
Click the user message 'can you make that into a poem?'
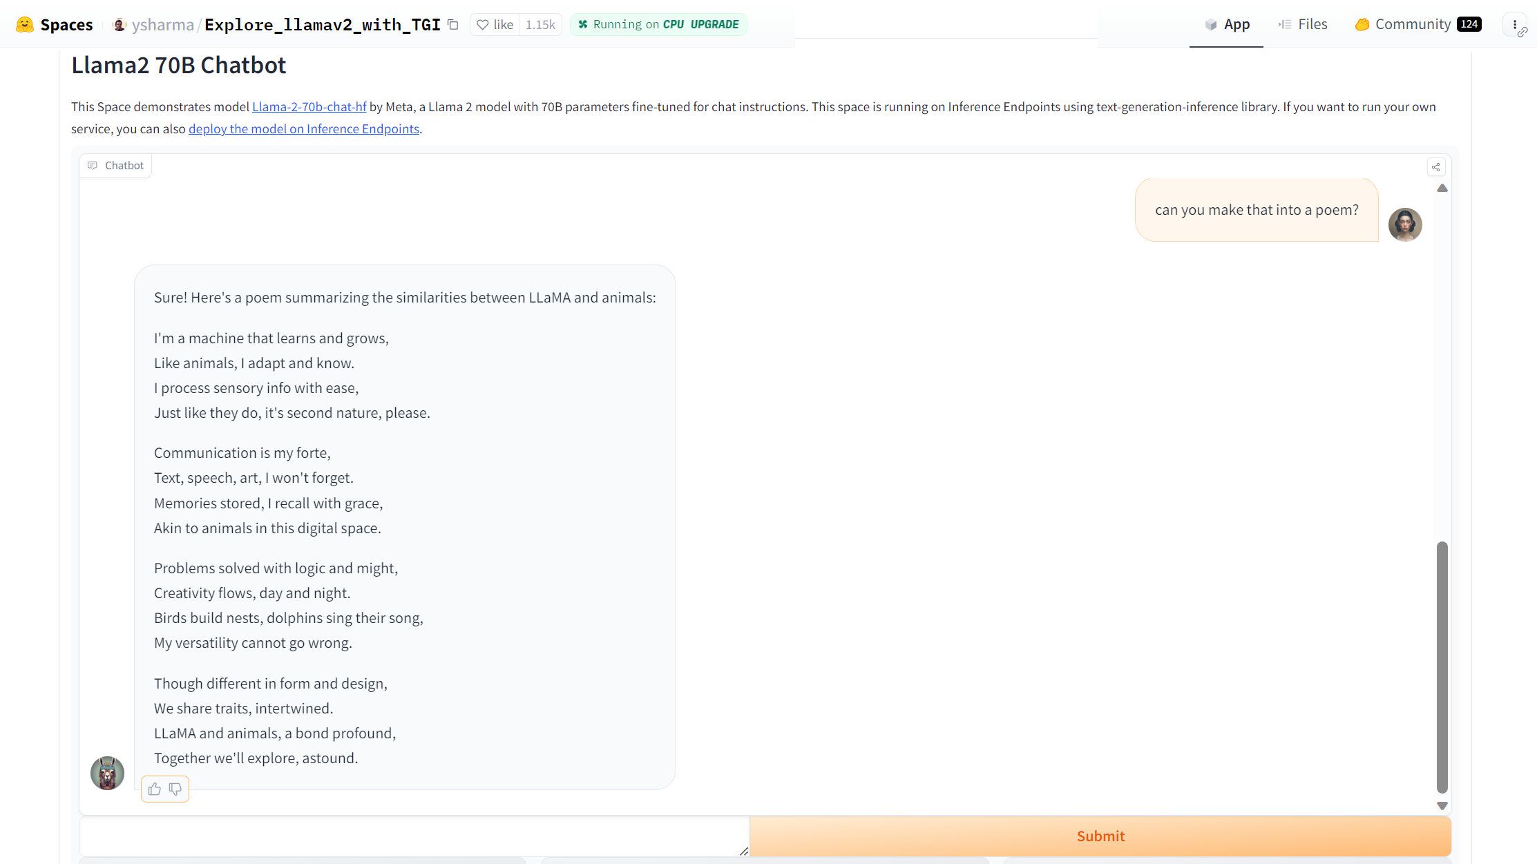tap(1257, 210)
